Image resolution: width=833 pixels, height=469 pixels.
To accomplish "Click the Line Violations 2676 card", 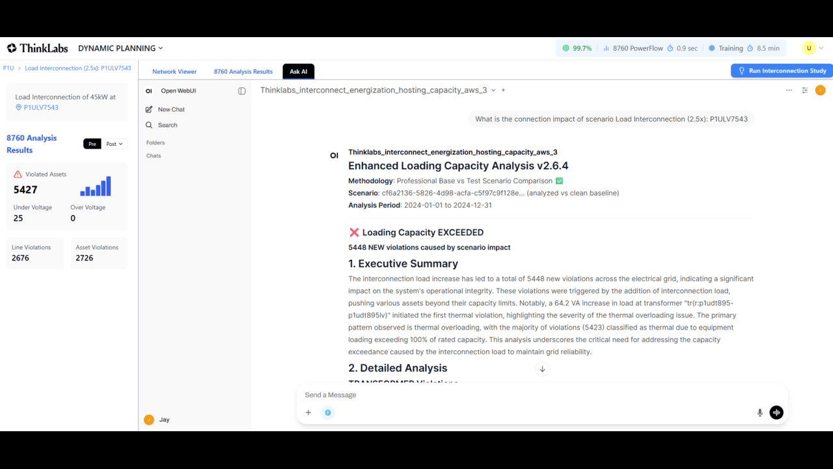I will [35, 253].
